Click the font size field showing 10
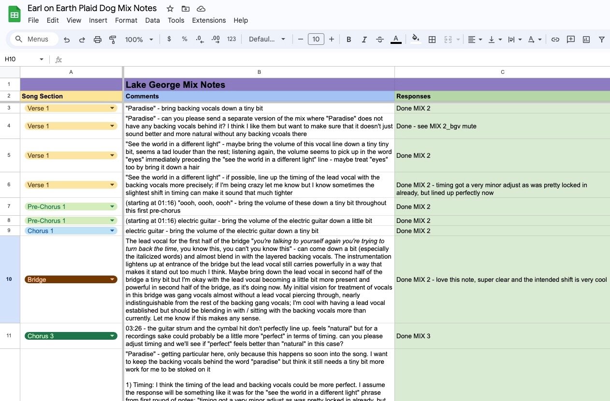The width and height of the screenshot is (610, 401). tap(316, 39)
